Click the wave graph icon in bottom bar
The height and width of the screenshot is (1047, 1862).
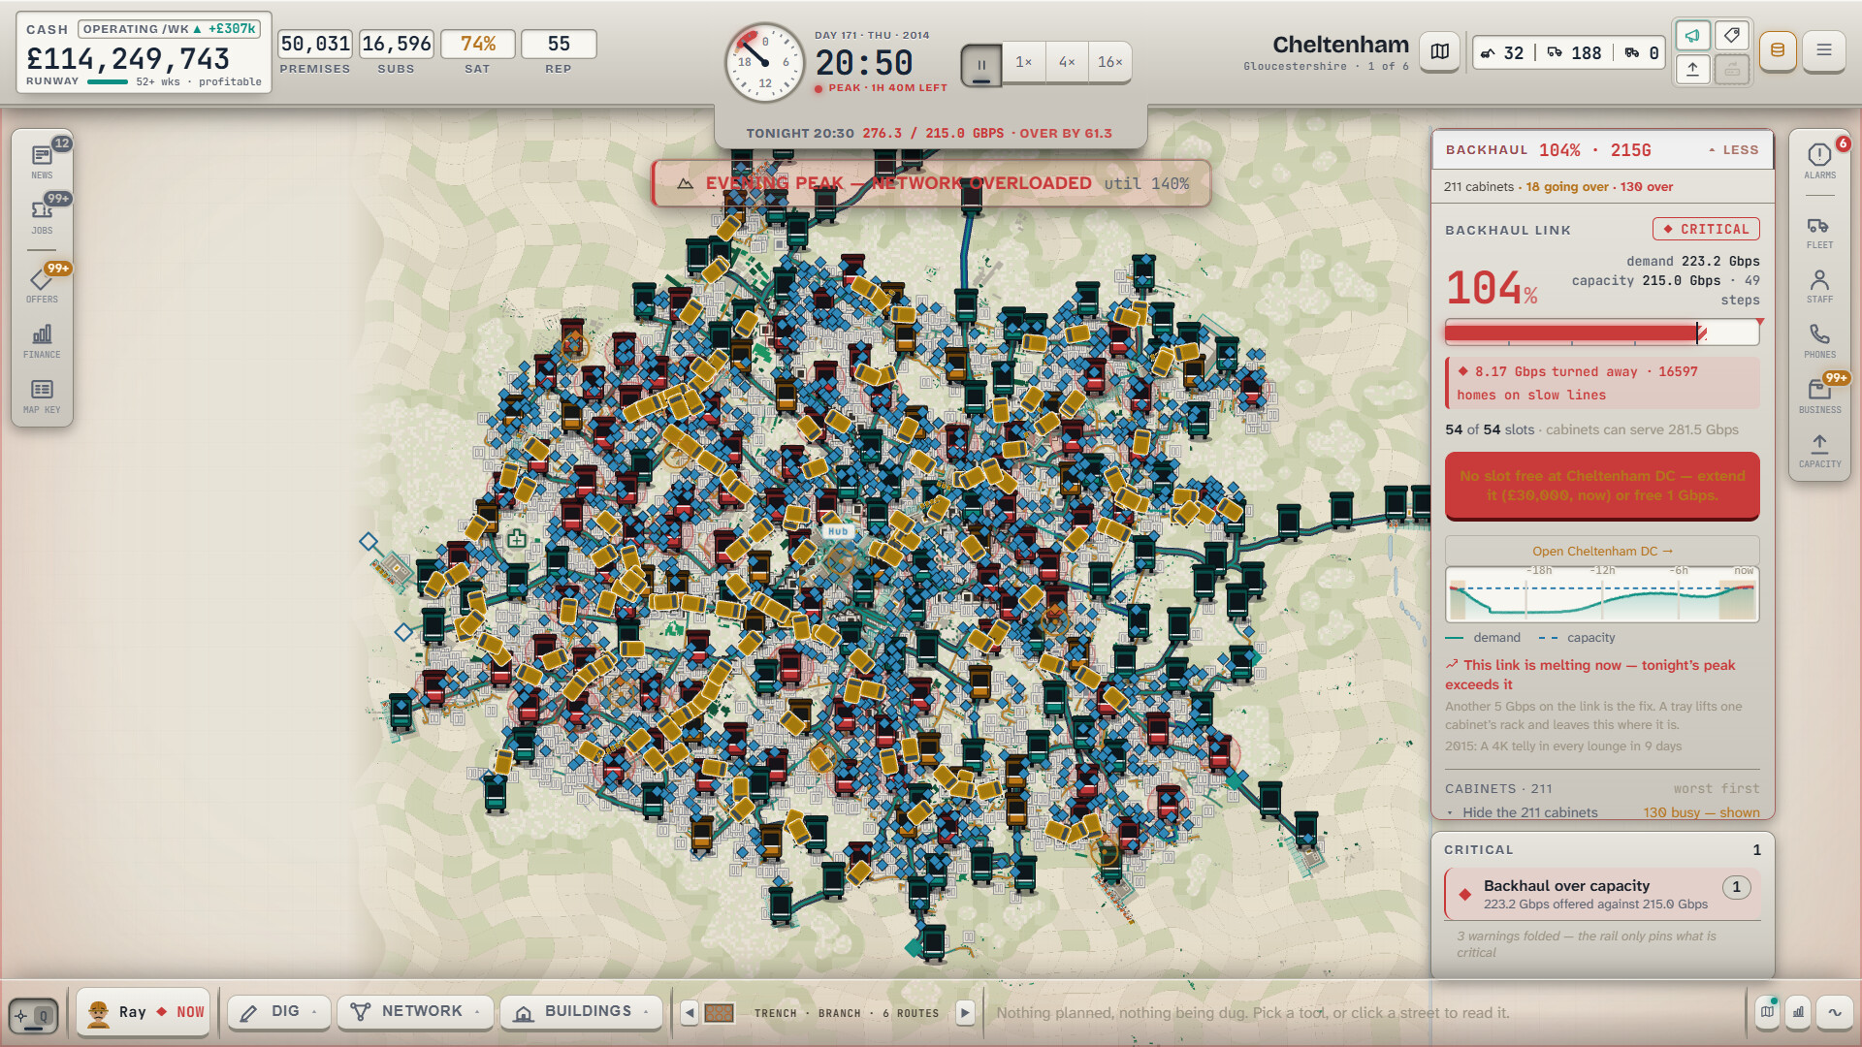click(x=1834, y=1012)
